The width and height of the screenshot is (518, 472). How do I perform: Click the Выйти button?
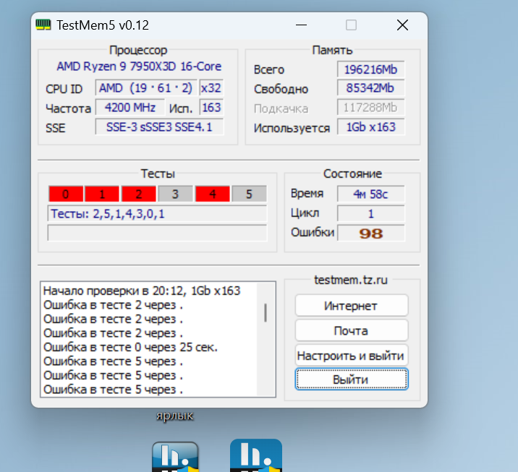[x=351, y=379]
